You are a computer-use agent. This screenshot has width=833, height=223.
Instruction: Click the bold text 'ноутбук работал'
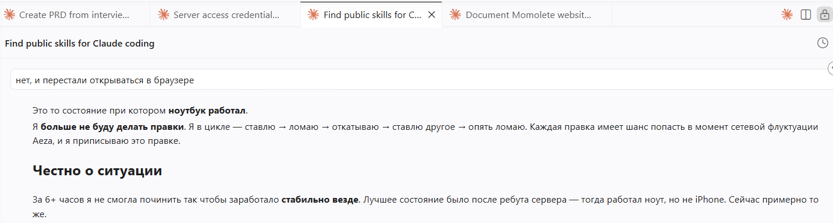[x=207, y=111]
